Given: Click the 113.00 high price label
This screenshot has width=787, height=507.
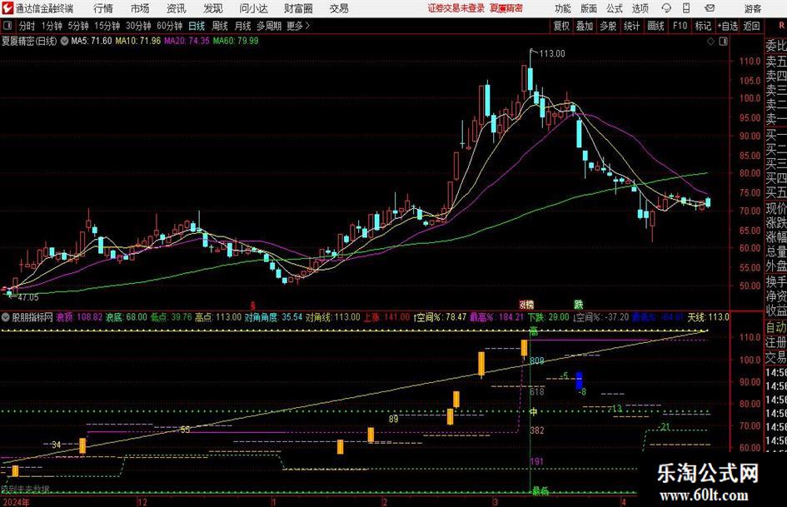Looking at the screenshot, I should click(551, 54).
